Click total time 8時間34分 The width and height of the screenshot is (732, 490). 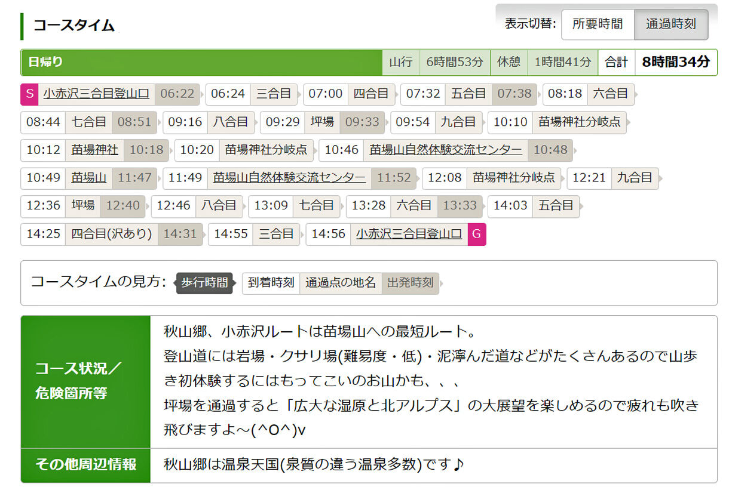676,62
